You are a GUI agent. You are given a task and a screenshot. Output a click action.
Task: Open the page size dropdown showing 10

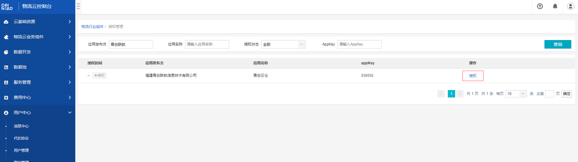pyautogui.click(x=516, y=94)
